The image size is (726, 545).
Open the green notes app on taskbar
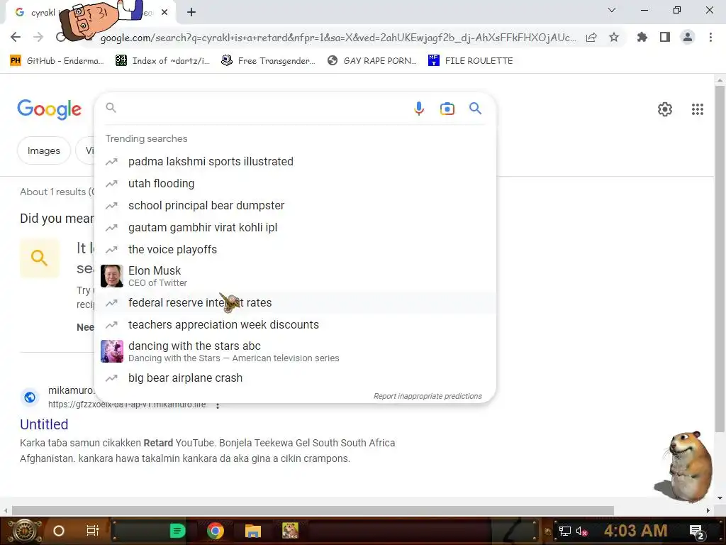tap(177, 531)
